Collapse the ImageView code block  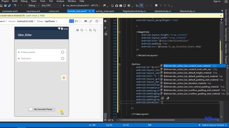click(x=120, y=32)
